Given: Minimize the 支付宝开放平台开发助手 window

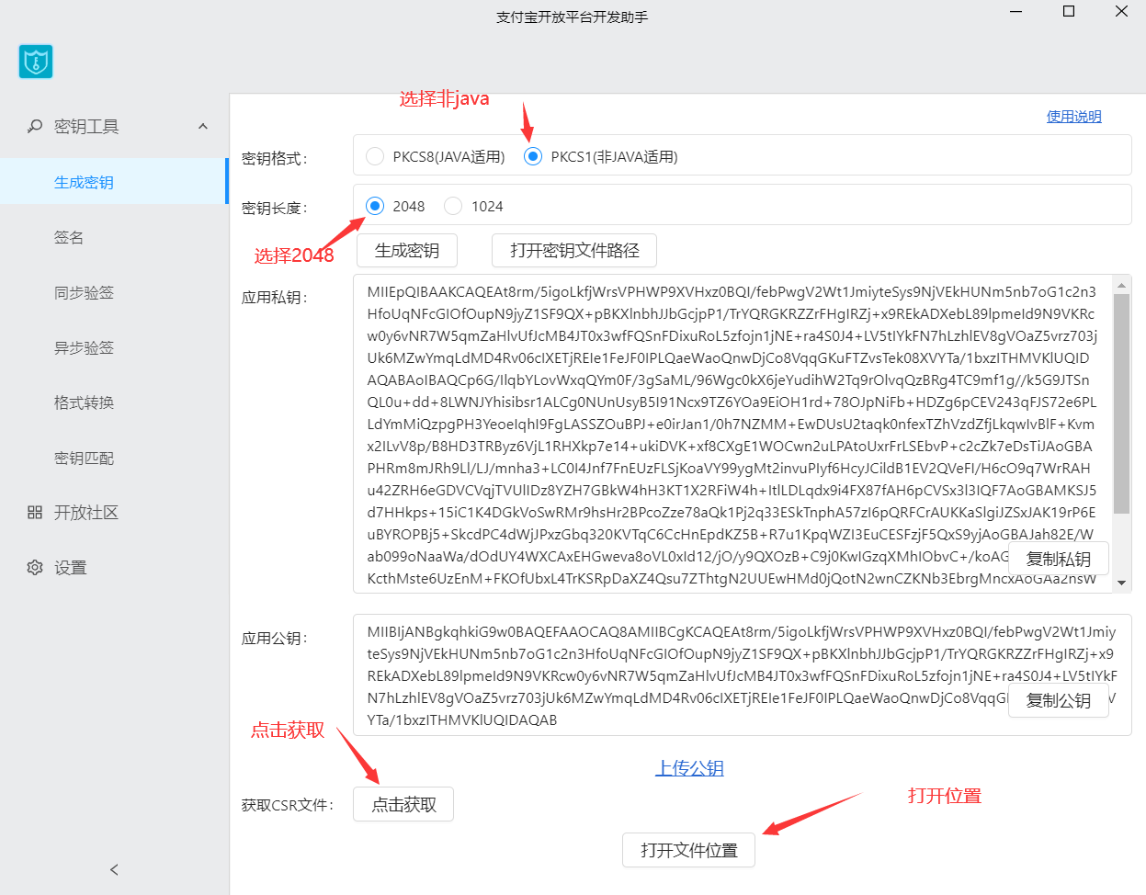Looking at the screenshot, I should (1016, 12).
